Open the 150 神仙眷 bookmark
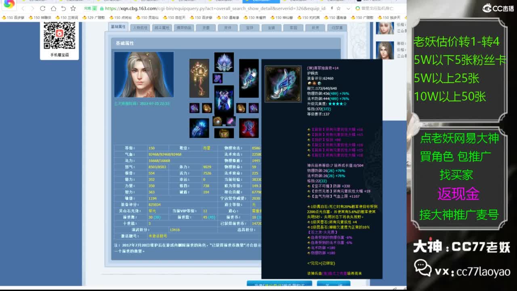Screen dimensions: 517x291 [282, 17]
